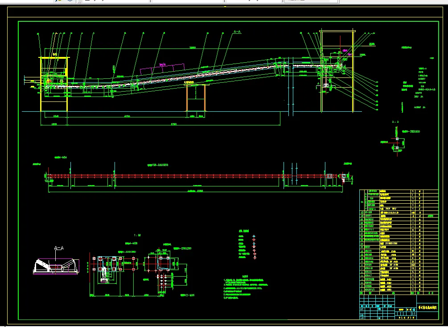Select the idler cross-section view drawing
Screen dimensions: 448x327
(56, 266)
